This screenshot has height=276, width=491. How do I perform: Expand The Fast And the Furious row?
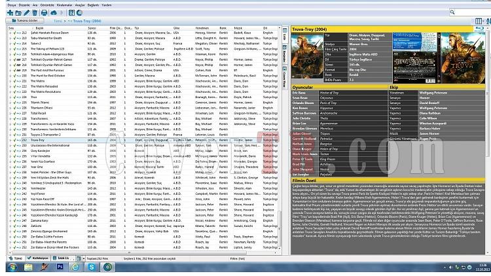[10, 71]
